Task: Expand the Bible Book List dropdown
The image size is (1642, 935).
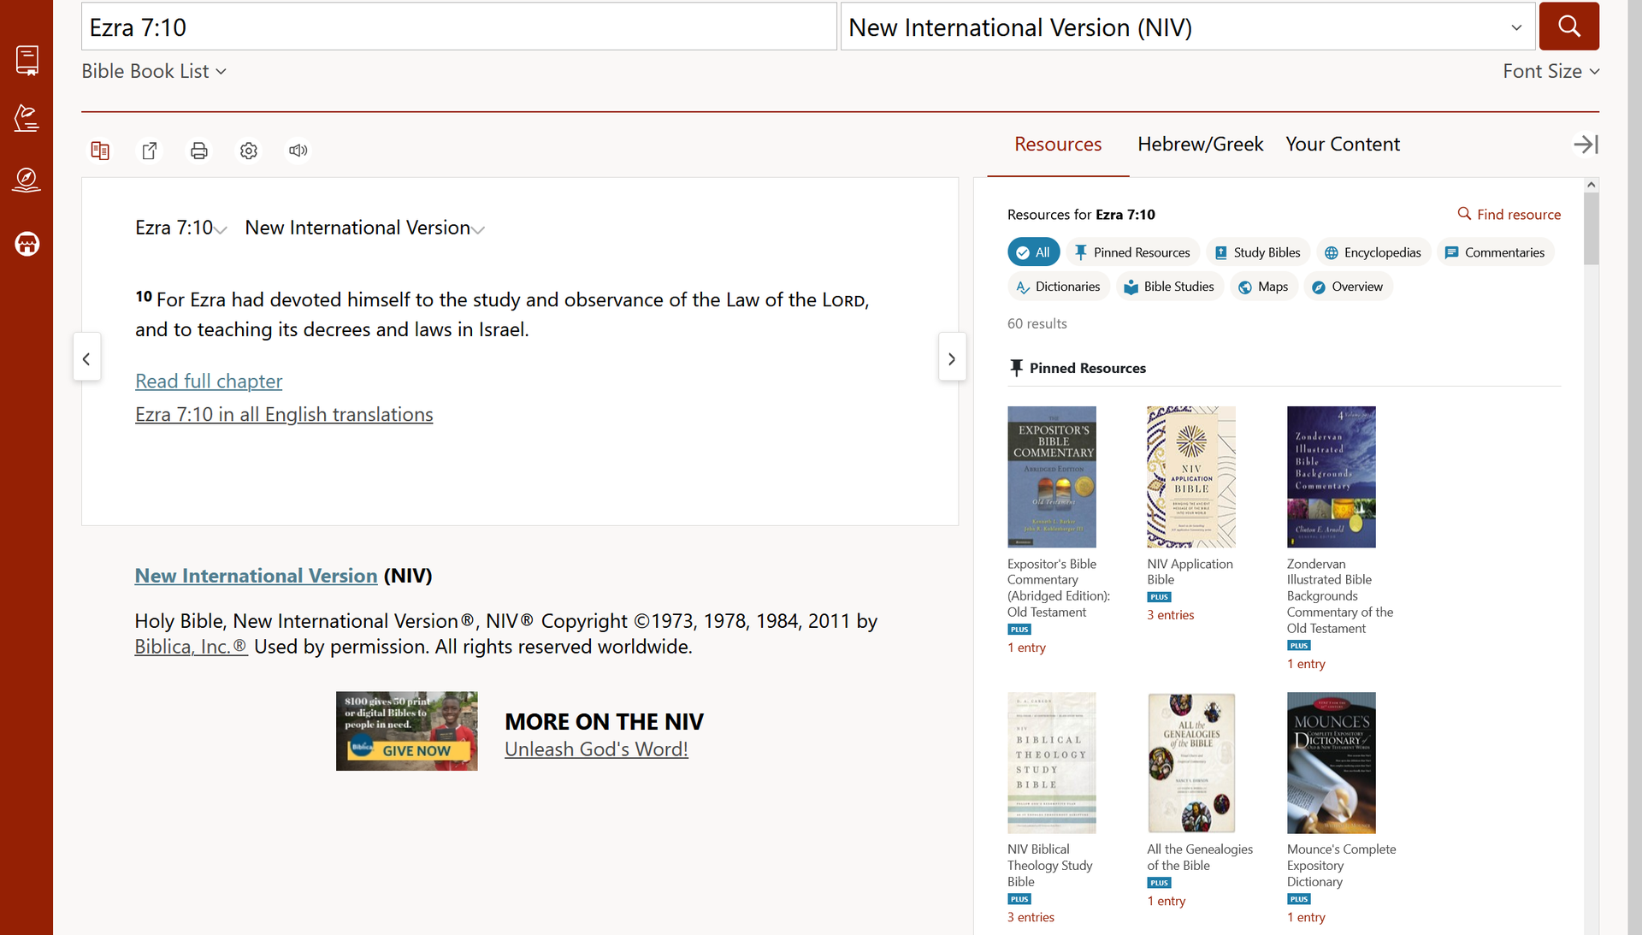Action: coord(154,72)
